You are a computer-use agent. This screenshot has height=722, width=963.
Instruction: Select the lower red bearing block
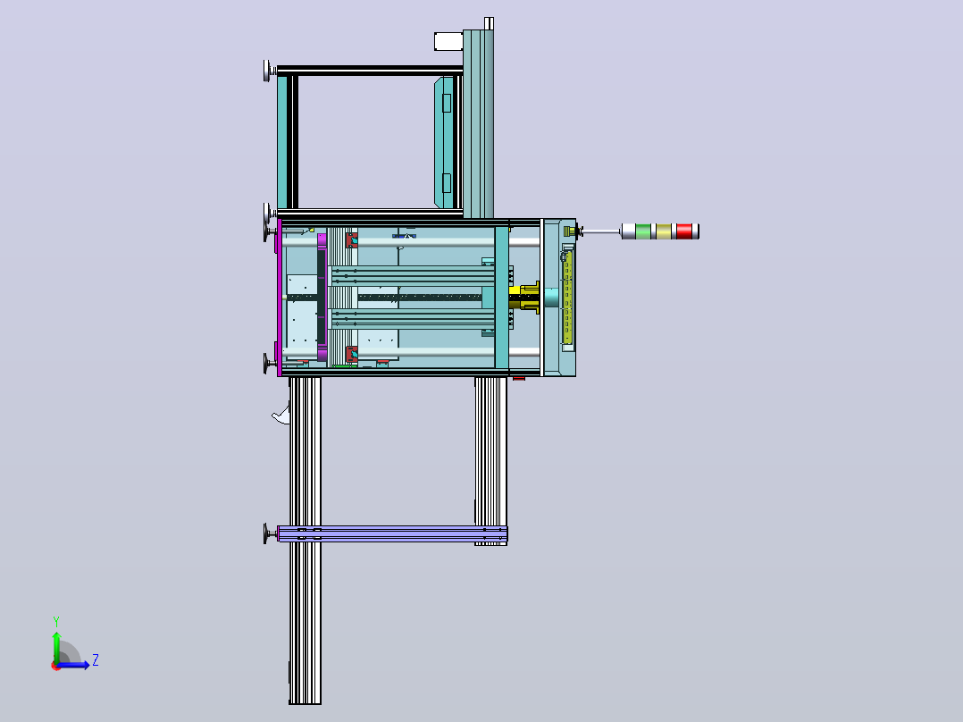click(x=351, y=355)
